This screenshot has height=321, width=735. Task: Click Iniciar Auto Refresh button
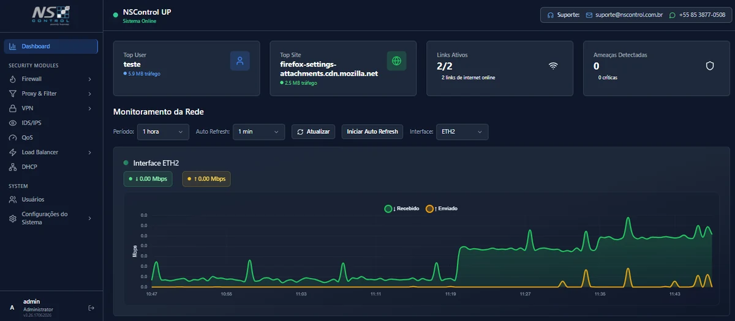pos(372,131)
